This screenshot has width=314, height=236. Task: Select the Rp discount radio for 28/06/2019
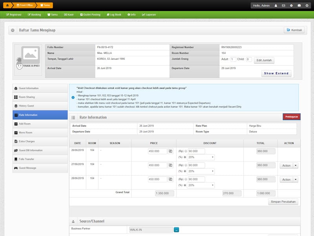[x=186, y=179]
